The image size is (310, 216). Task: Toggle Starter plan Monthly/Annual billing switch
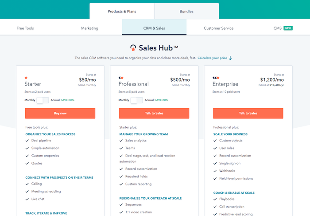pyautogui.click(x=43, y=100)
